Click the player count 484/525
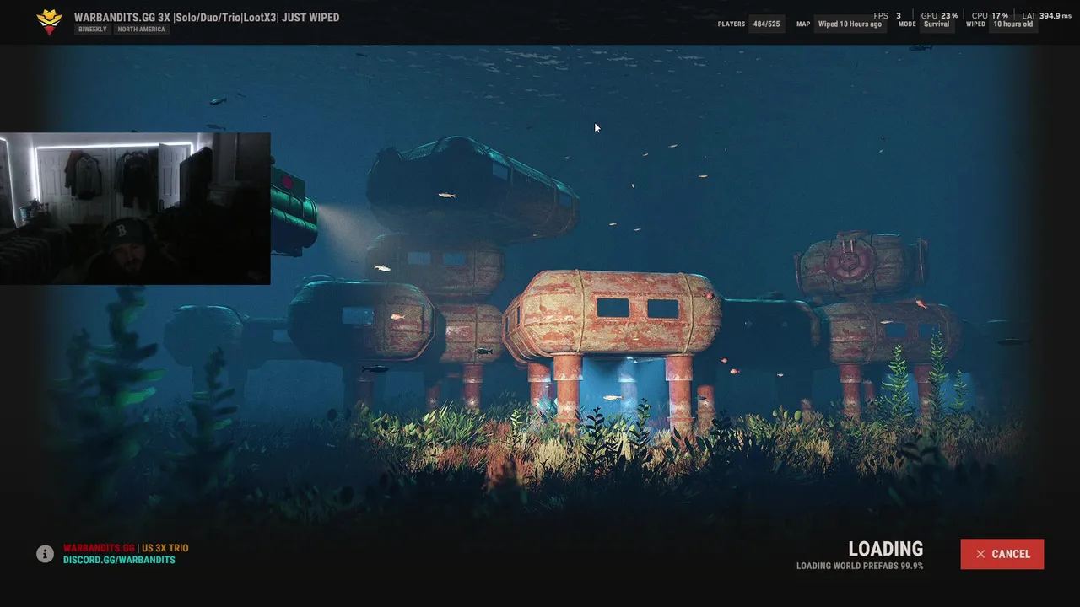The image size is (1080, 607). point(766,24)
